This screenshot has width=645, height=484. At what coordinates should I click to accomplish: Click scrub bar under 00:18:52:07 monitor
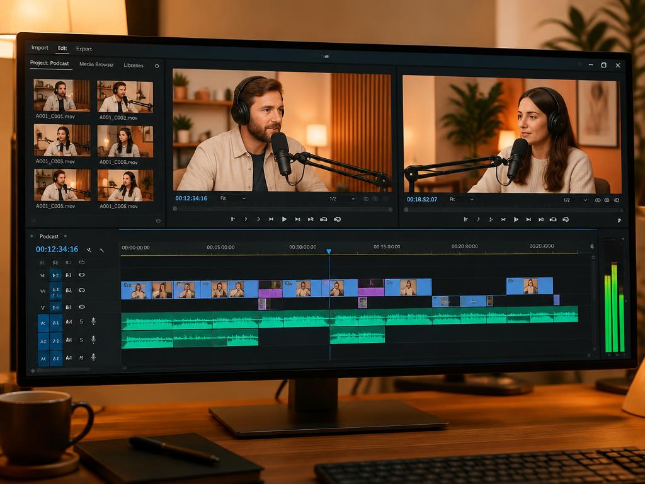[514, 210]
